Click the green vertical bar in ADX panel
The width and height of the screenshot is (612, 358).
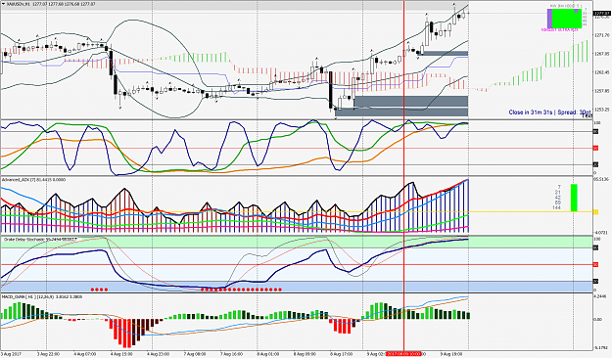tap(574, 198)
